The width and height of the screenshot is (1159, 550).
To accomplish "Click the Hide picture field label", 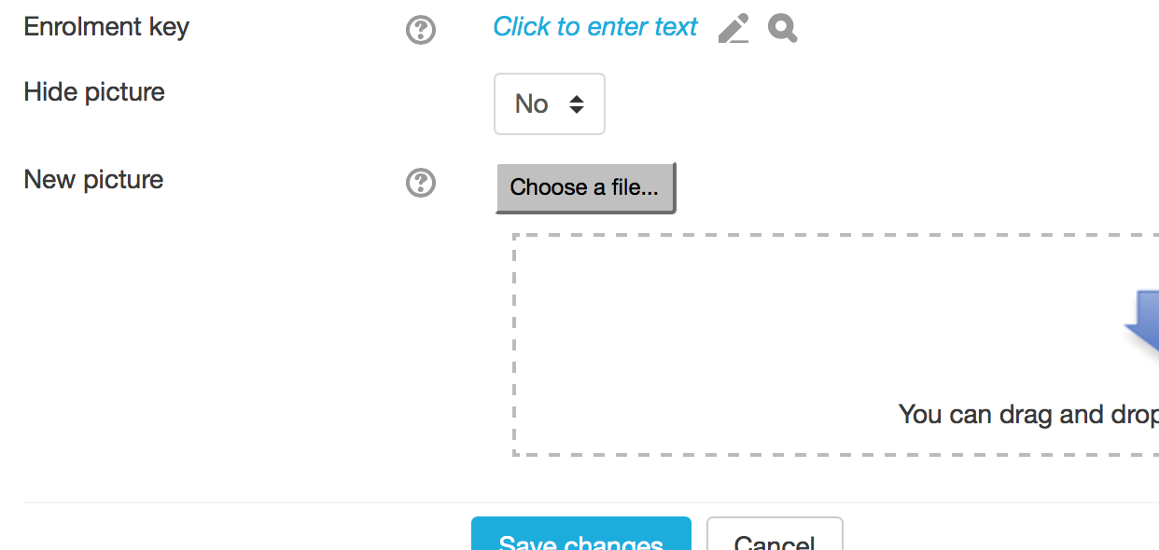I will click(x=94, y=92).
